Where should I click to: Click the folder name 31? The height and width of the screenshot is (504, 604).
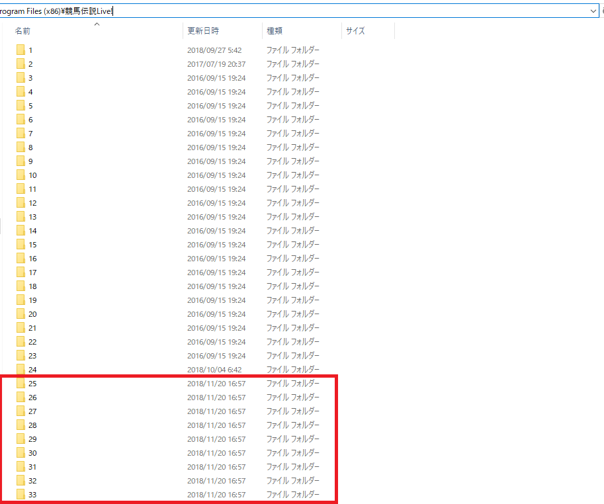tap(32, 467)
